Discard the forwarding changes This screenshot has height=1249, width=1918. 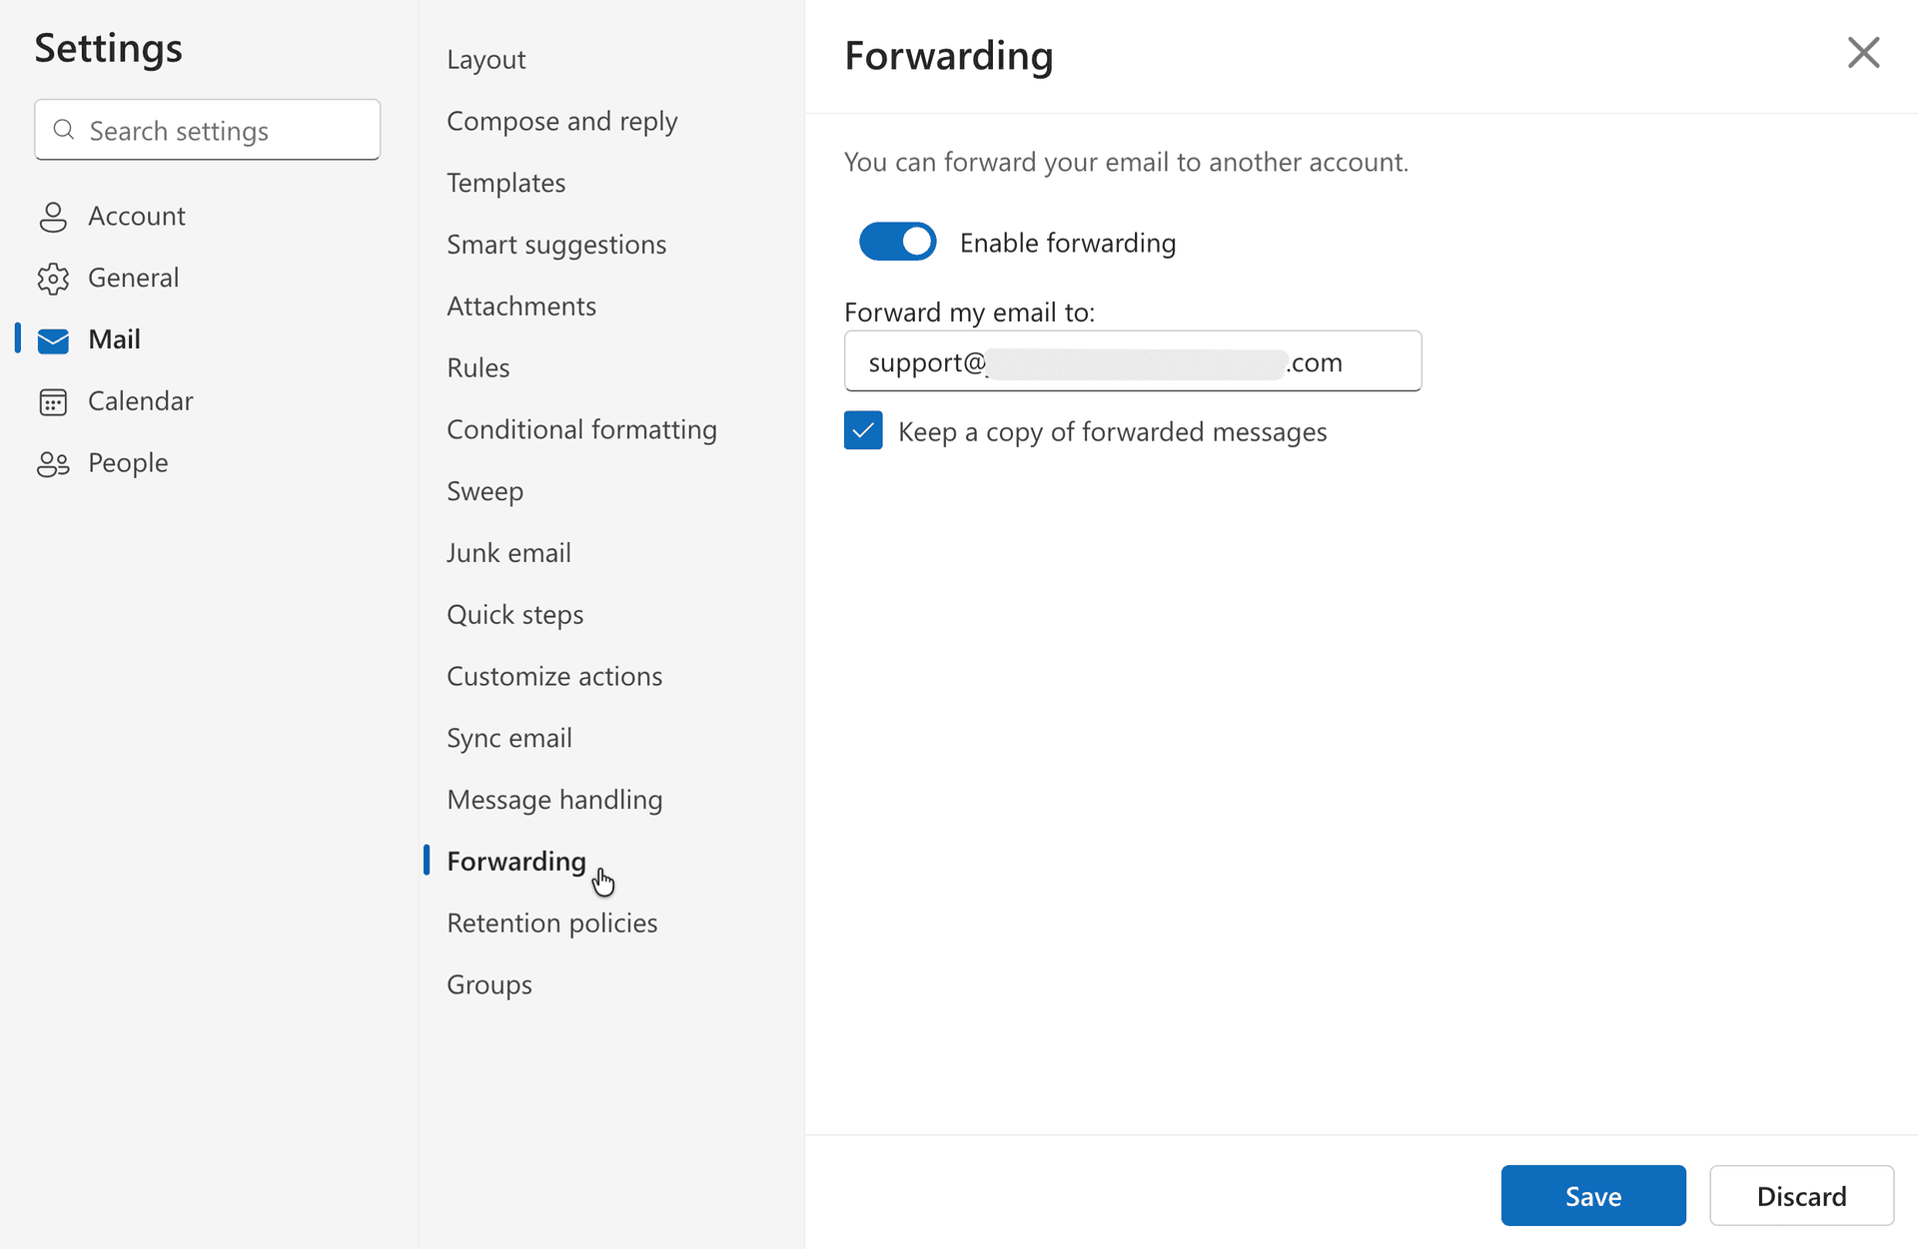1801,1195
